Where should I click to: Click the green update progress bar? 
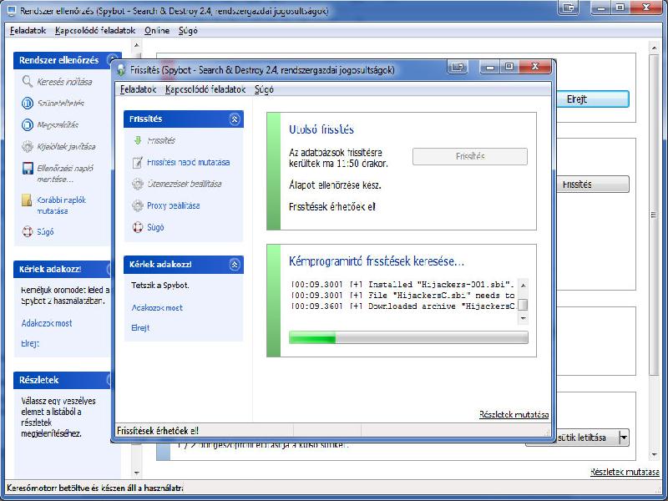[x=408, y=337]
